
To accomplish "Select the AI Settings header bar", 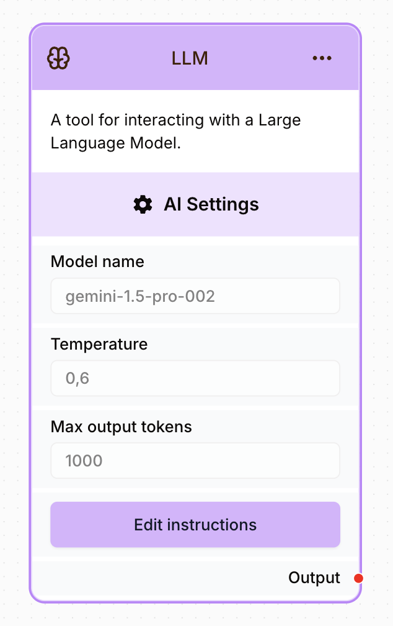I will tap(195, 204).
